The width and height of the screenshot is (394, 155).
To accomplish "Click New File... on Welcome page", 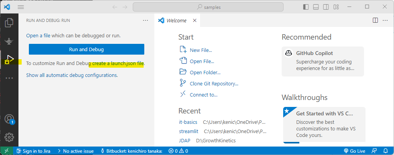I will coord(201,50).
